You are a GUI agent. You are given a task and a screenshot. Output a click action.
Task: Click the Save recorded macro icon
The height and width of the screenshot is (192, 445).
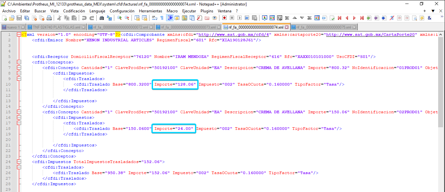click(254, 18)
